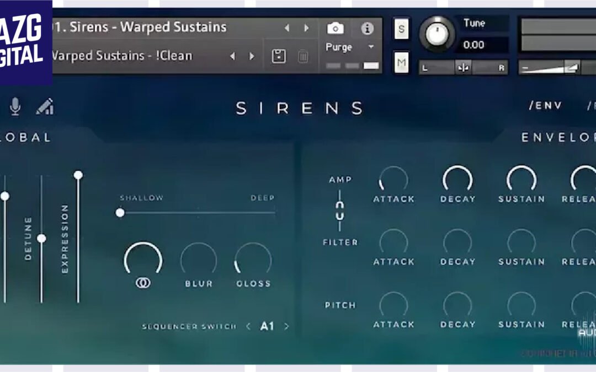
Task: Click the camera snapshot icon
Action: pyautogui.click(x=336, y=28)
